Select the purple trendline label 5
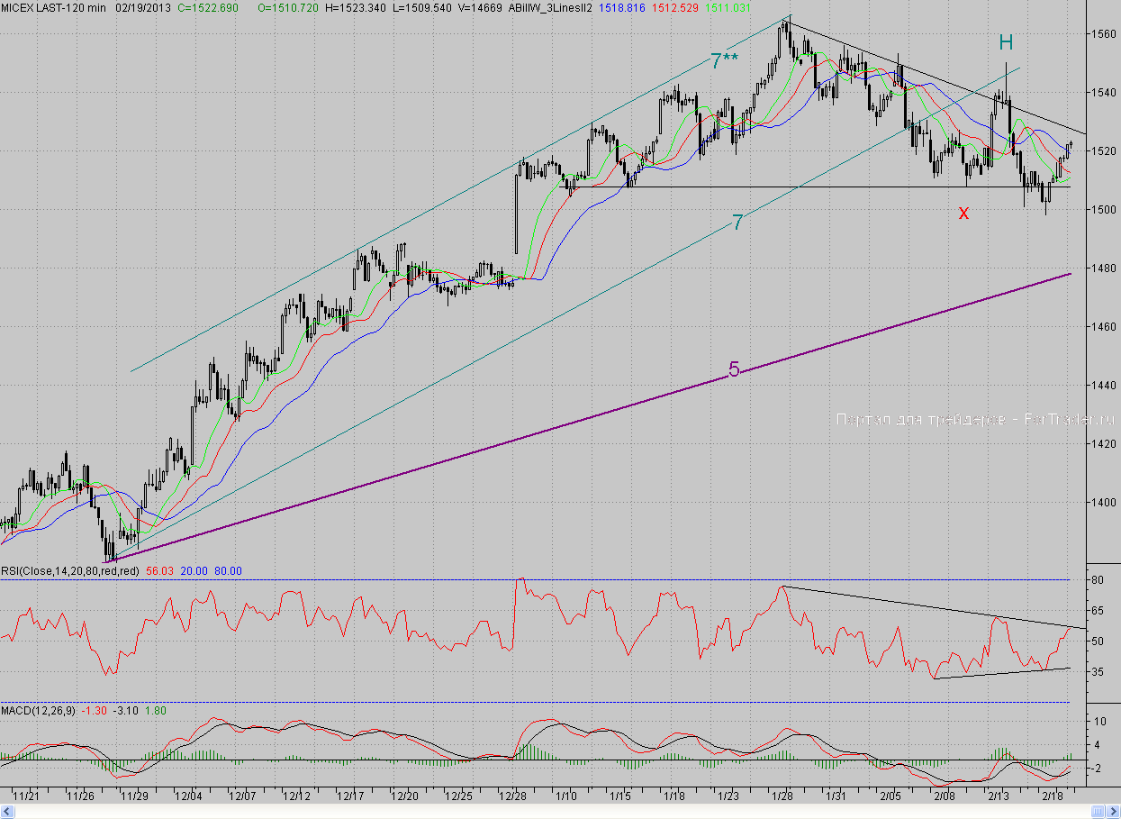 734,369
